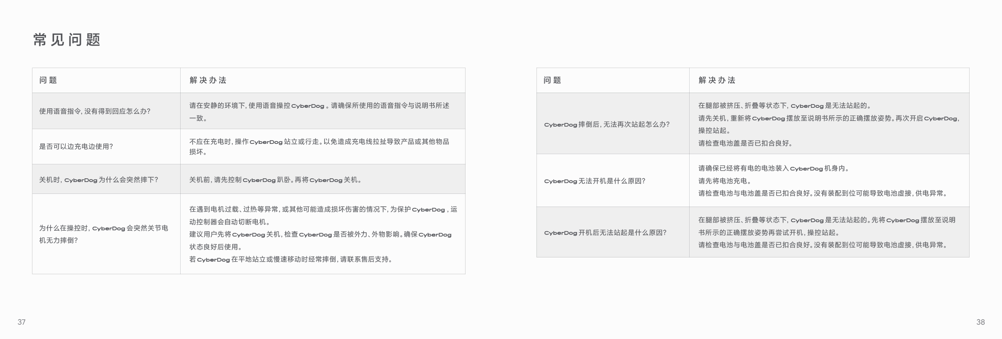Select the question 是否可以边充电边使用?
This screenshot has height=339, width=1002.
tap(76, 146)
